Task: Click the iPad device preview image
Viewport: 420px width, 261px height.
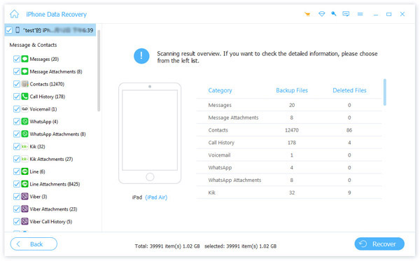Action: pos(150,133)
